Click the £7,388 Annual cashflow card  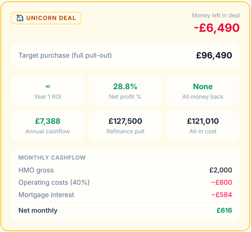tap(48, 125)
